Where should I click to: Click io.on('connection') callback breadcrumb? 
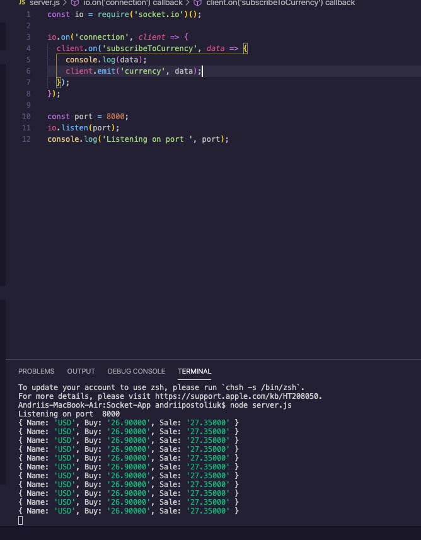point(133,3)
